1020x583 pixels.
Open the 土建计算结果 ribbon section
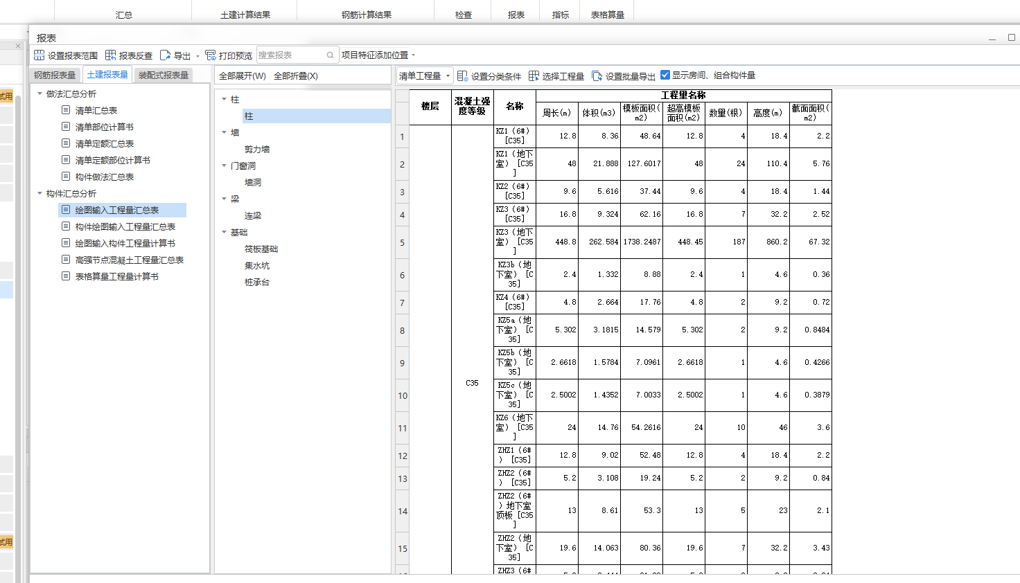coord(245,15)
